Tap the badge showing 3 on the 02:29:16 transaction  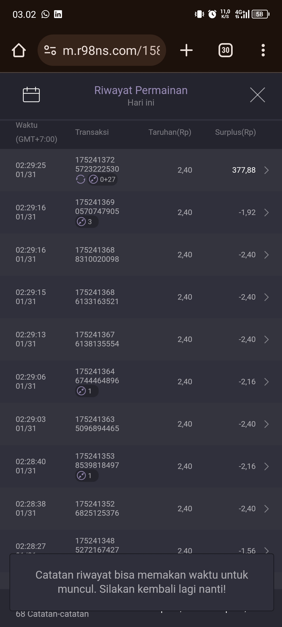[x=87, y=222]
